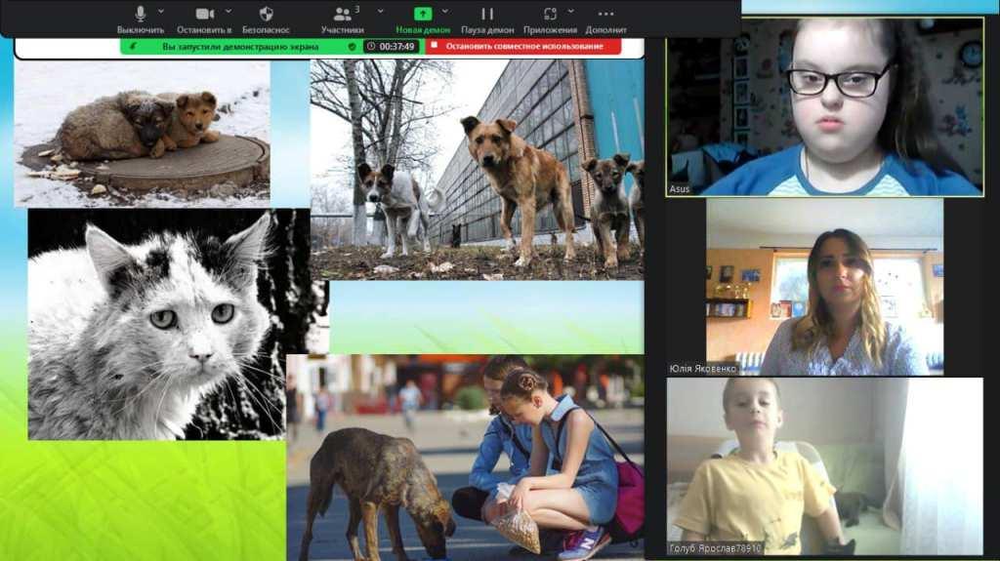Click the 00:37:49 meeting timer
This screenshot has height=561, width=1000.
(391, 46)
